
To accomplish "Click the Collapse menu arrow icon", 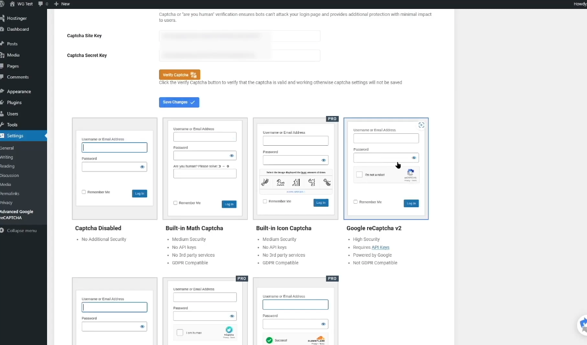I will tap(2, 230).
